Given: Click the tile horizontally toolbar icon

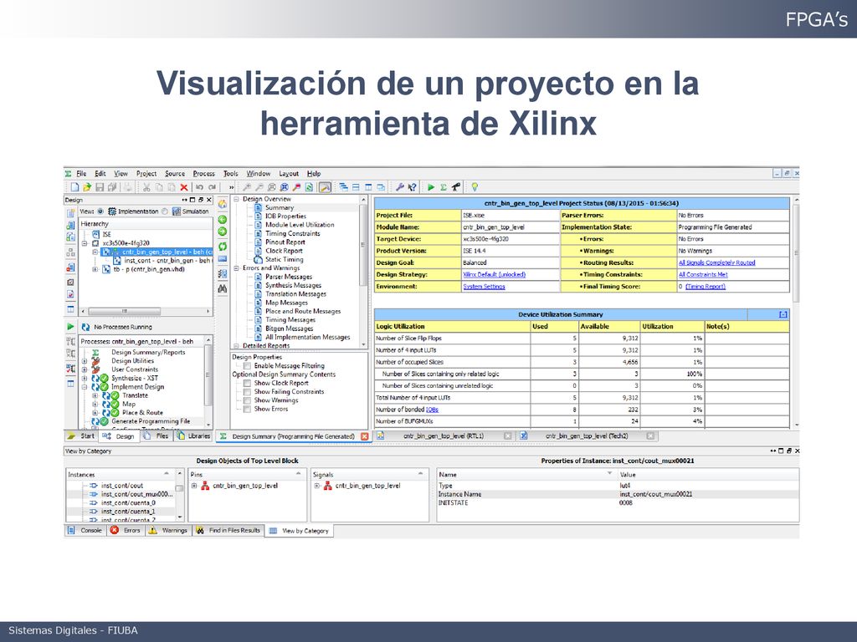Looking at the screenshot, I should [356, 187].
